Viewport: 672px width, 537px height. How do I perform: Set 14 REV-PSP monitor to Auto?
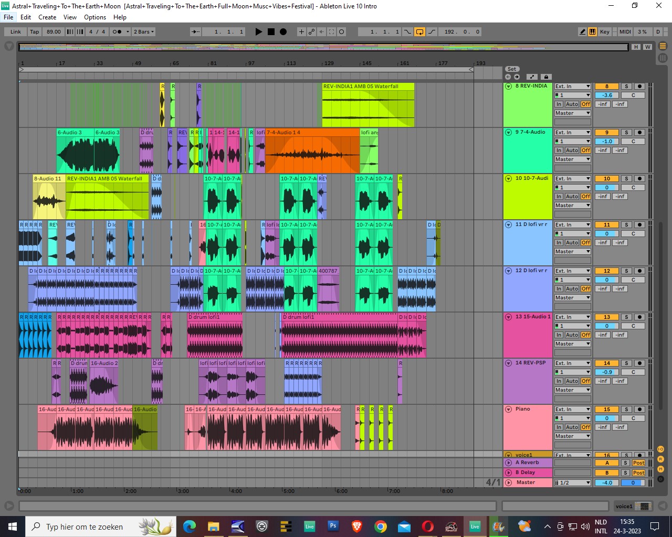coord(572,381)
